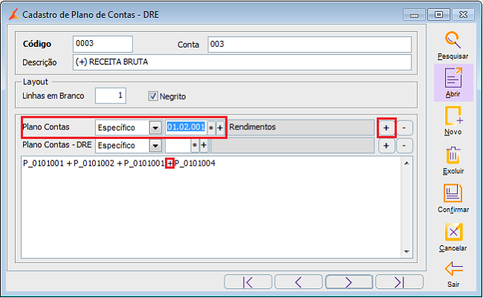Image resolution: width=483 pixels, height=298 pixels.
Task: Create a new entry with Novo
Action: (453, 121)
